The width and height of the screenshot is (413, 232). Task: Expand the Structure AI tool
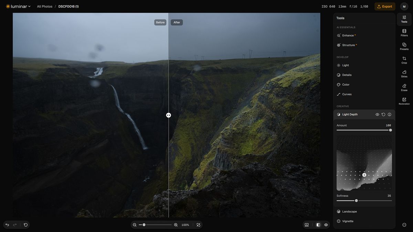click(x=364, y=45)
